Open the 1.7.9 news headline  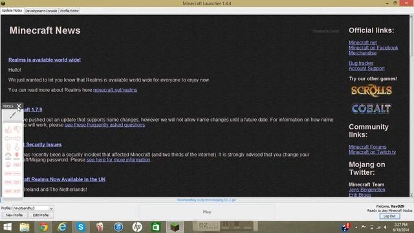click(33, 109)
